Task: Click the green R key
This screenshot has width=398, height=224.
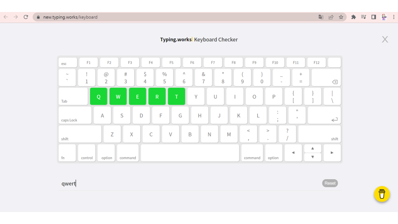Action: click(157, 97)
